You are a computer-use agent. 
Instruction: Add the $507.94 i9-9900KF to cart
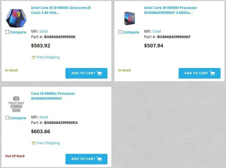[199, 73]
